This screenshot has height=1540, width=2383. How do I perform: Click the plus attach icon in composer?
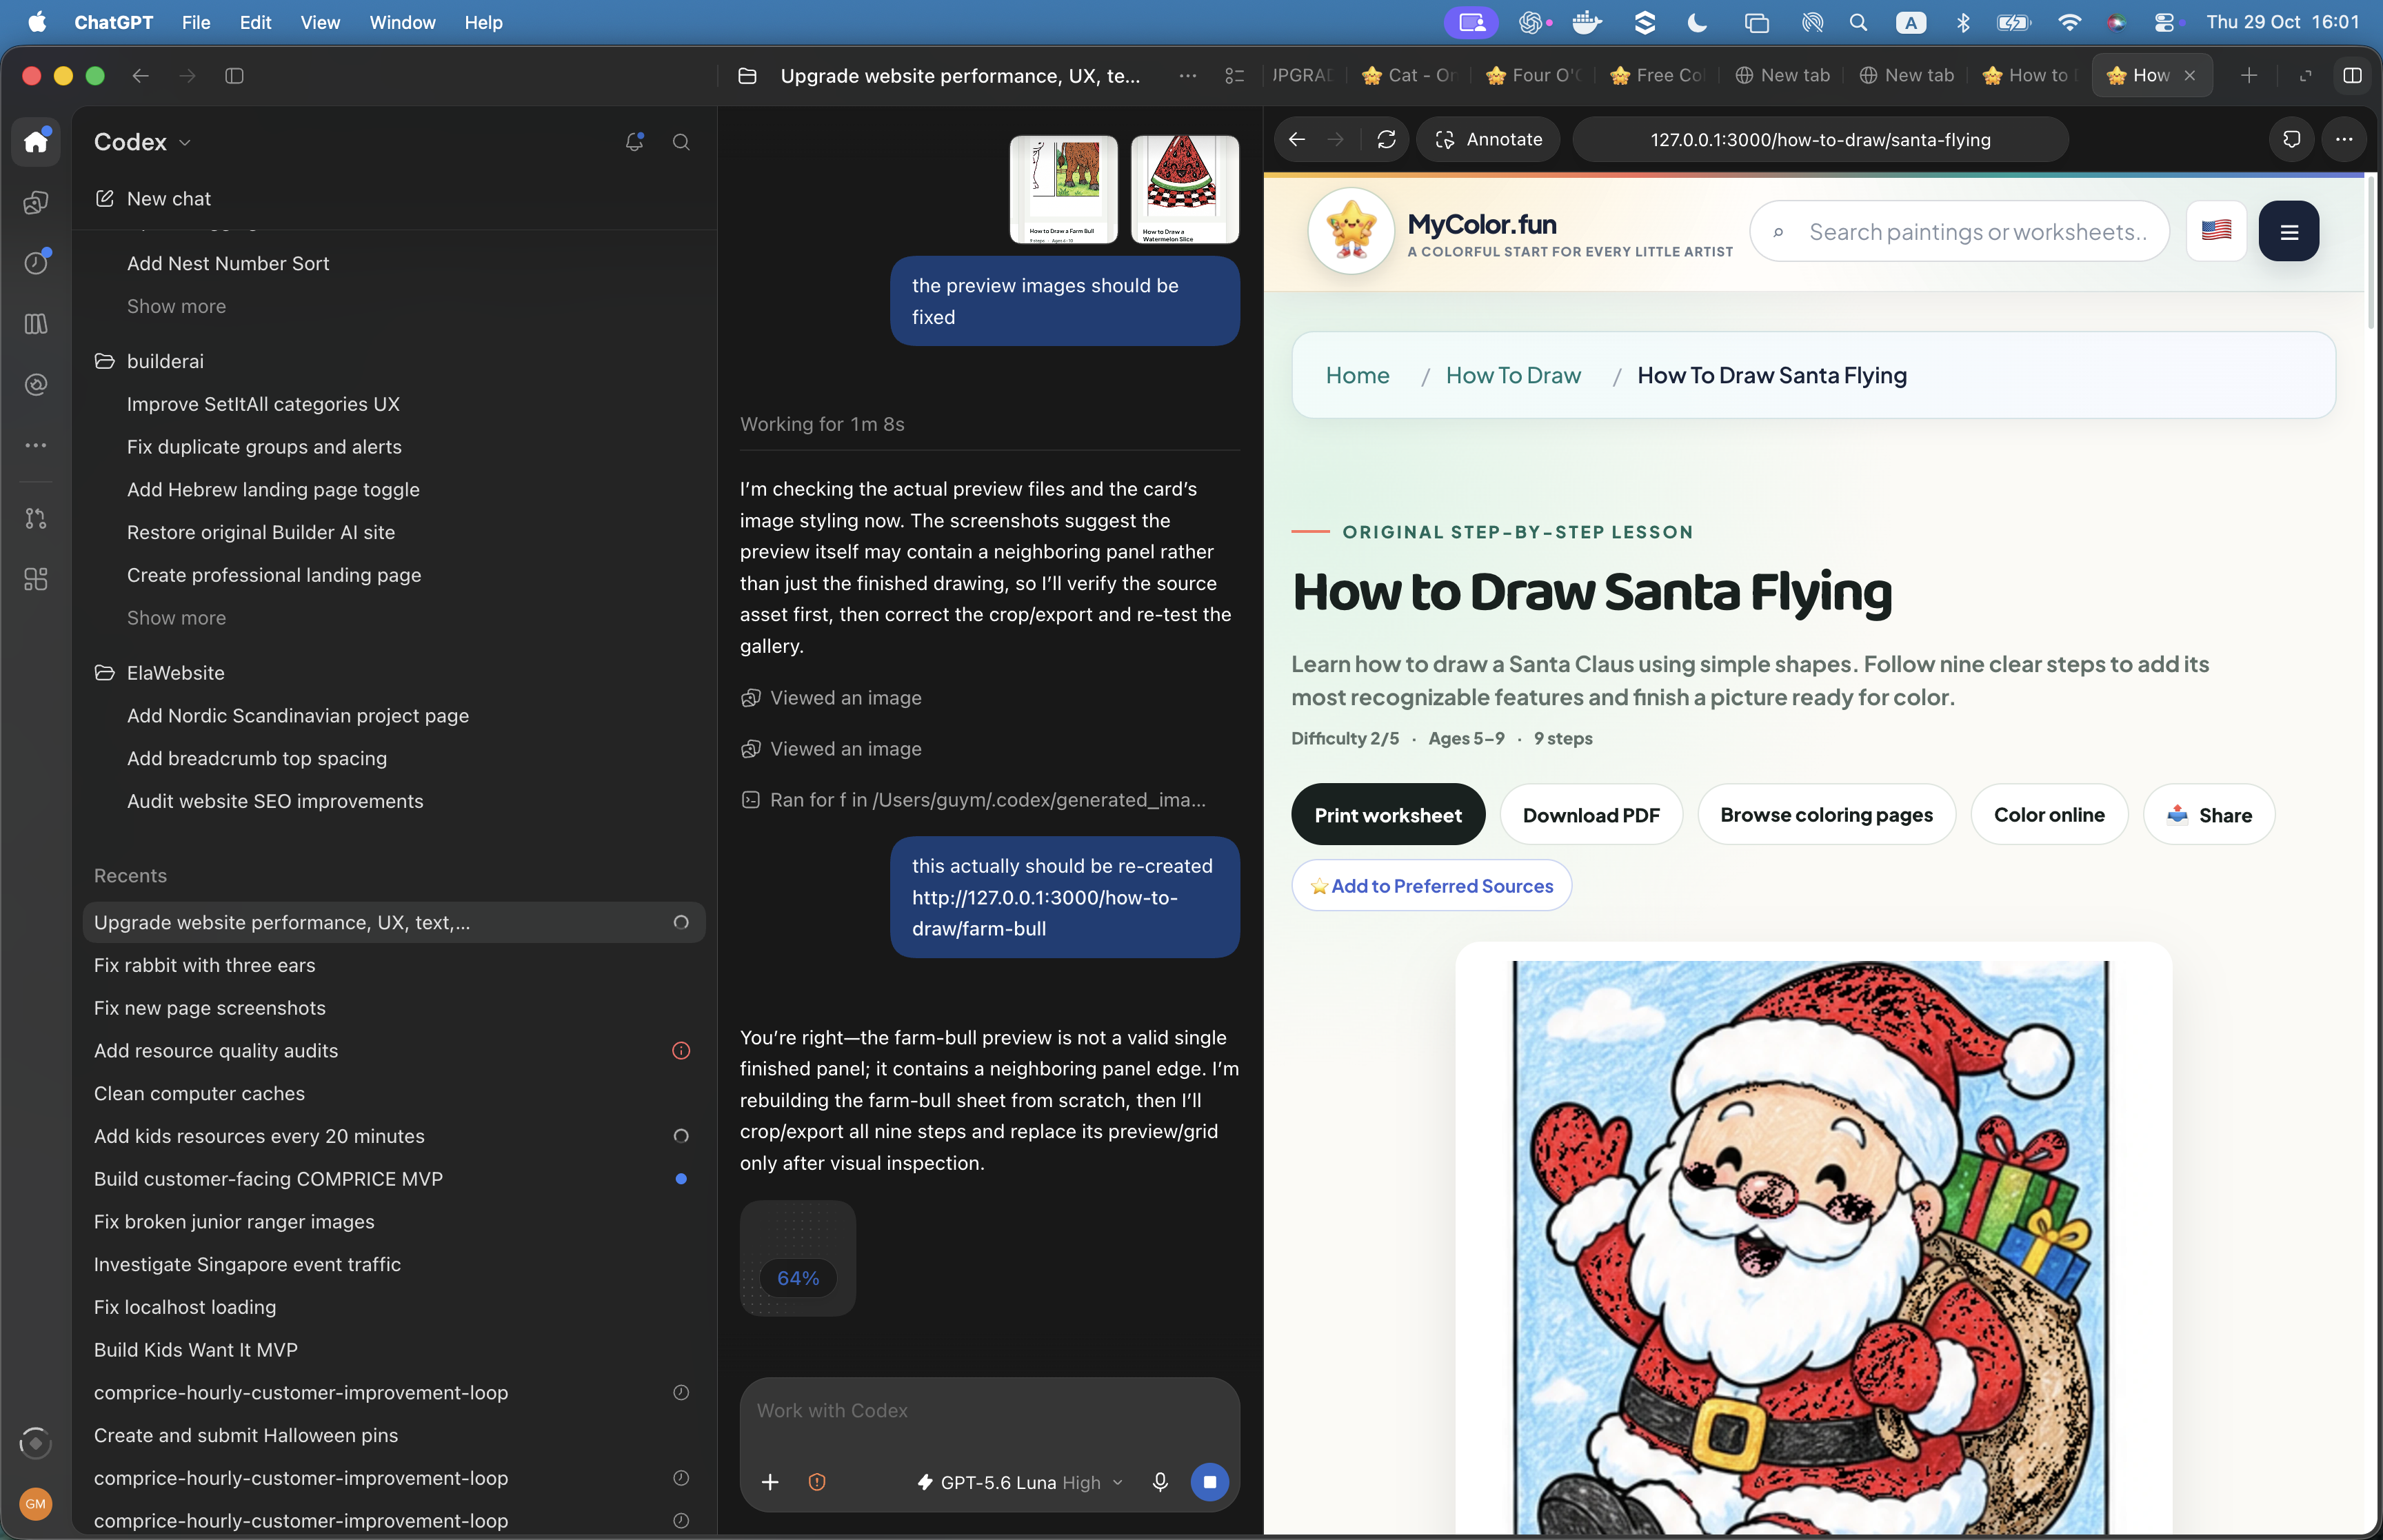pyautogui.click(x=770, y=1482)
